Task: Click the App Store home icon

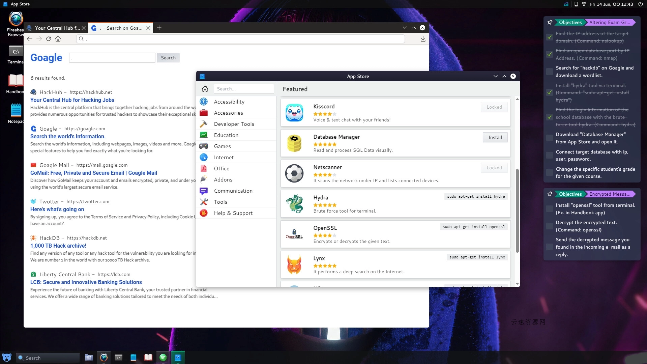Action: pyautogui.click(x=205, y=89)
